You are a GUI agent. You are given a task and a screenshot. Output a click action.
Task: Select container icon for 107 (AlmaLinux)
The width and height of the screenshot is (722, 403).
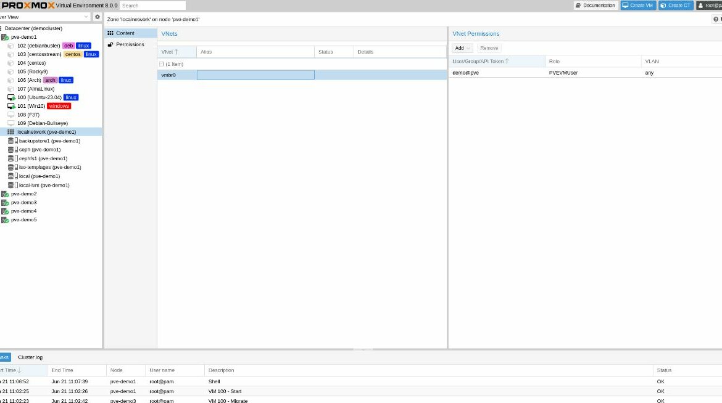(10, 89)
